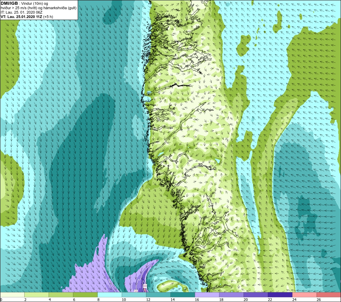
Task: Select the 2–4 m/s light green swatch
Action: tap(36, 295)
